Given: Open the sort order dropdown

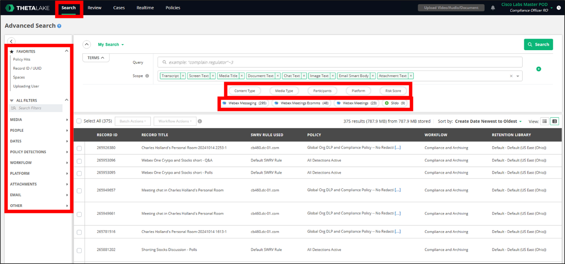Looking at the screenshot, I should click(488, 121).
